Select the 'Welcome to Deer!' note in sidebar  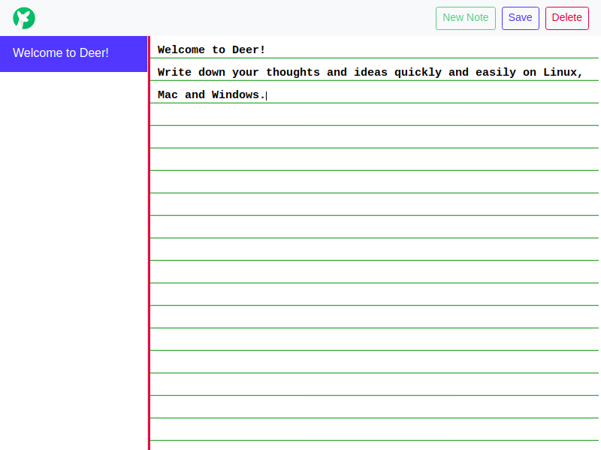[x=74, y=53]
